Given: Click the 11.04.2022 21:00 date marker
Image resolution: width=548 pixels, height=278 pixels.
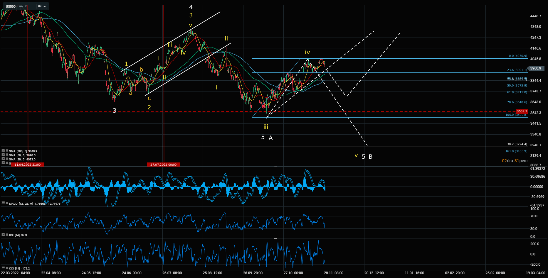Looking at the screenshot, I should [x=28, y=165].
